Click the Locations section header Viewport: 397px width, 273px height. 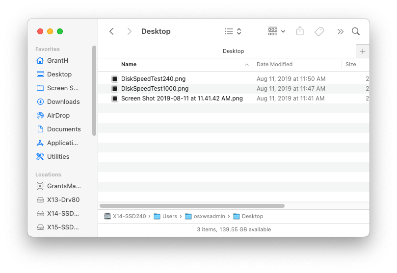pyautogui.click(x=48, y=174)
